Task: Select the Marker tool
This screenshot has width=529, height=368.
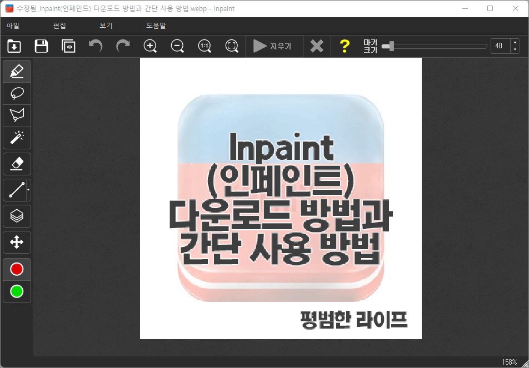Action: 17,72
